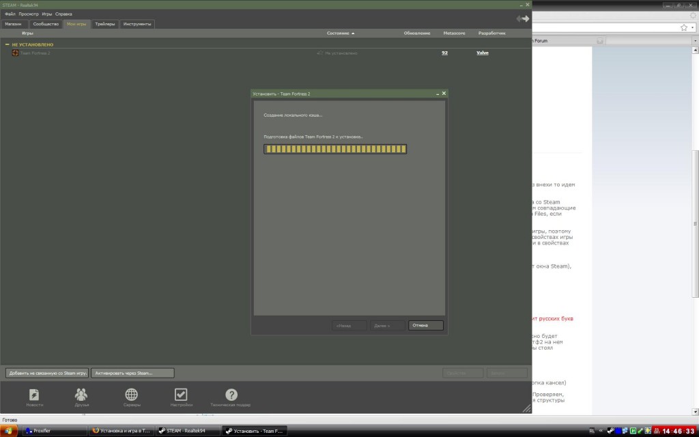Sort the list by the Состояние column

(x=341, y=33)
